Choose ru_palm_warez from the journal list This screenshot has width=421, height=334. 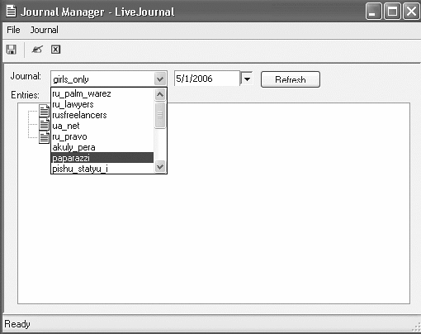(102, 93)
